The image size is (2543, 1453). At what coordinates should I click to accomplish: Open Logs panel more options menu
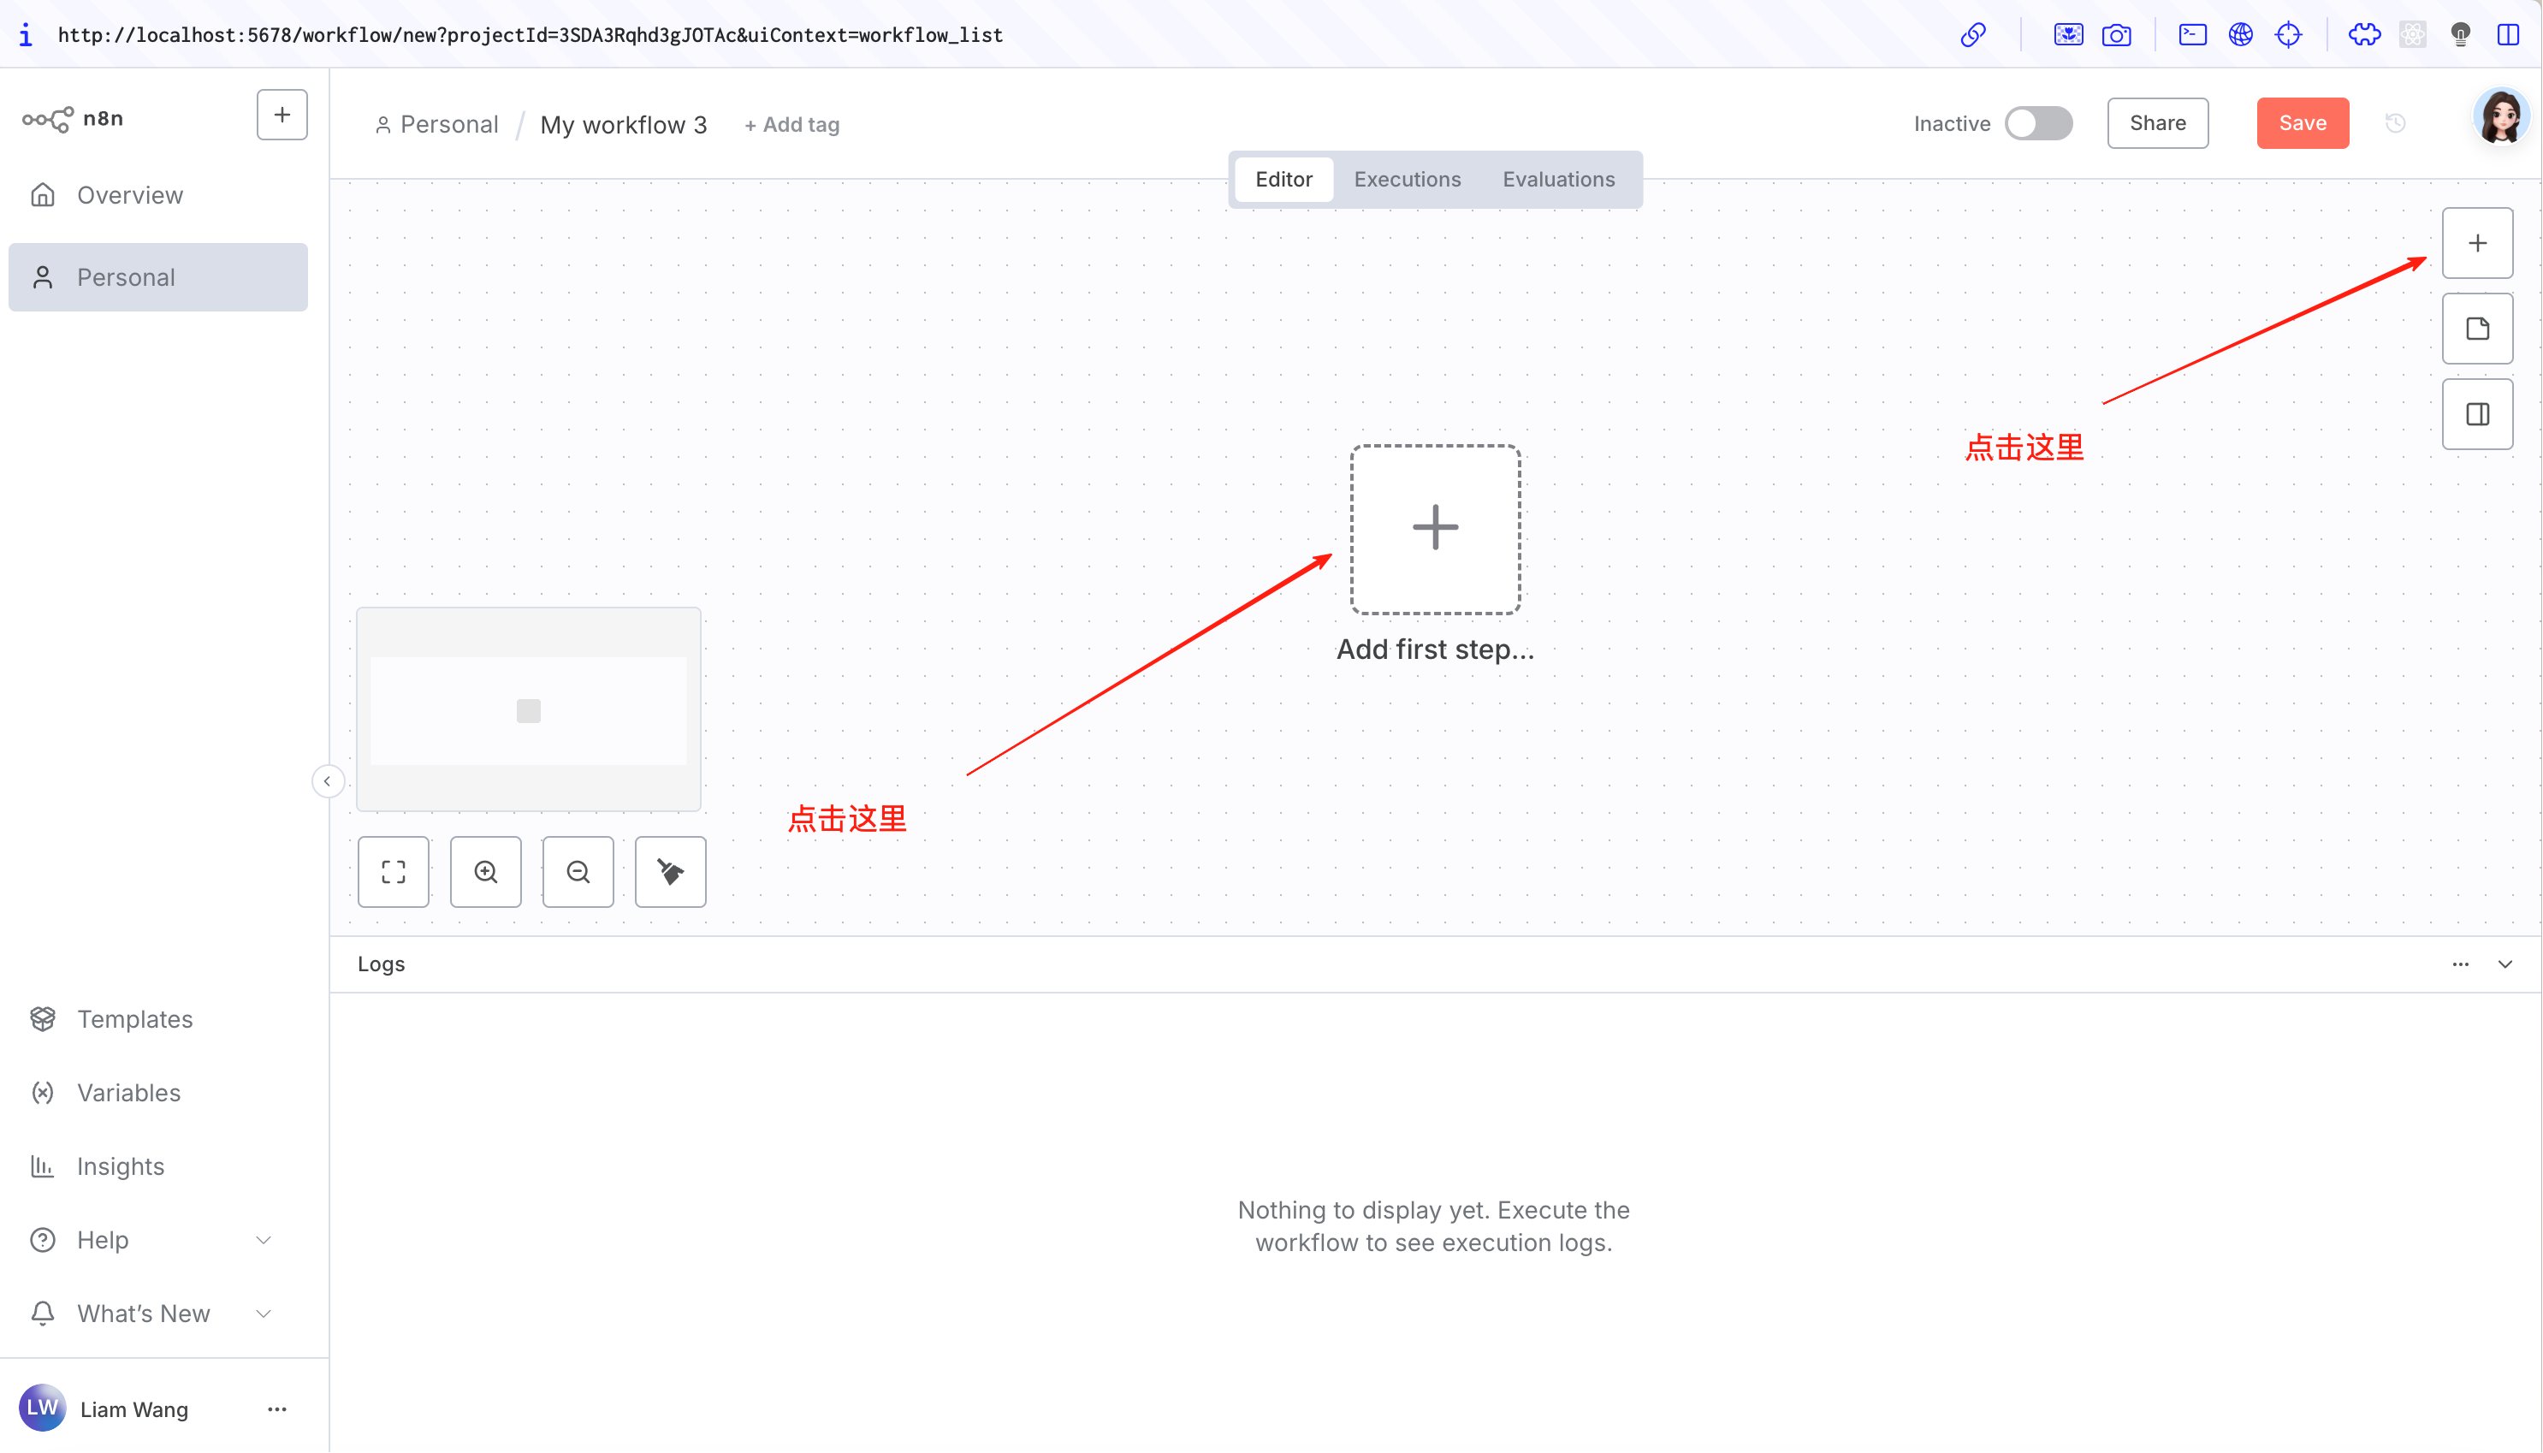point(2460,964)
